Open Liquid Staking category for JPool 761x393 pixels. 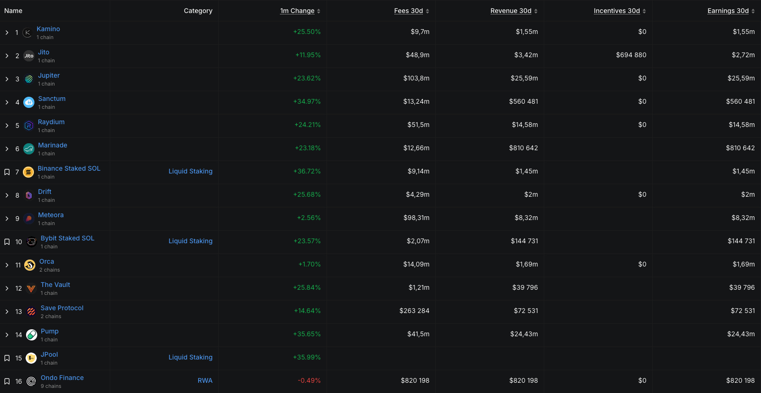pos(190,357)
